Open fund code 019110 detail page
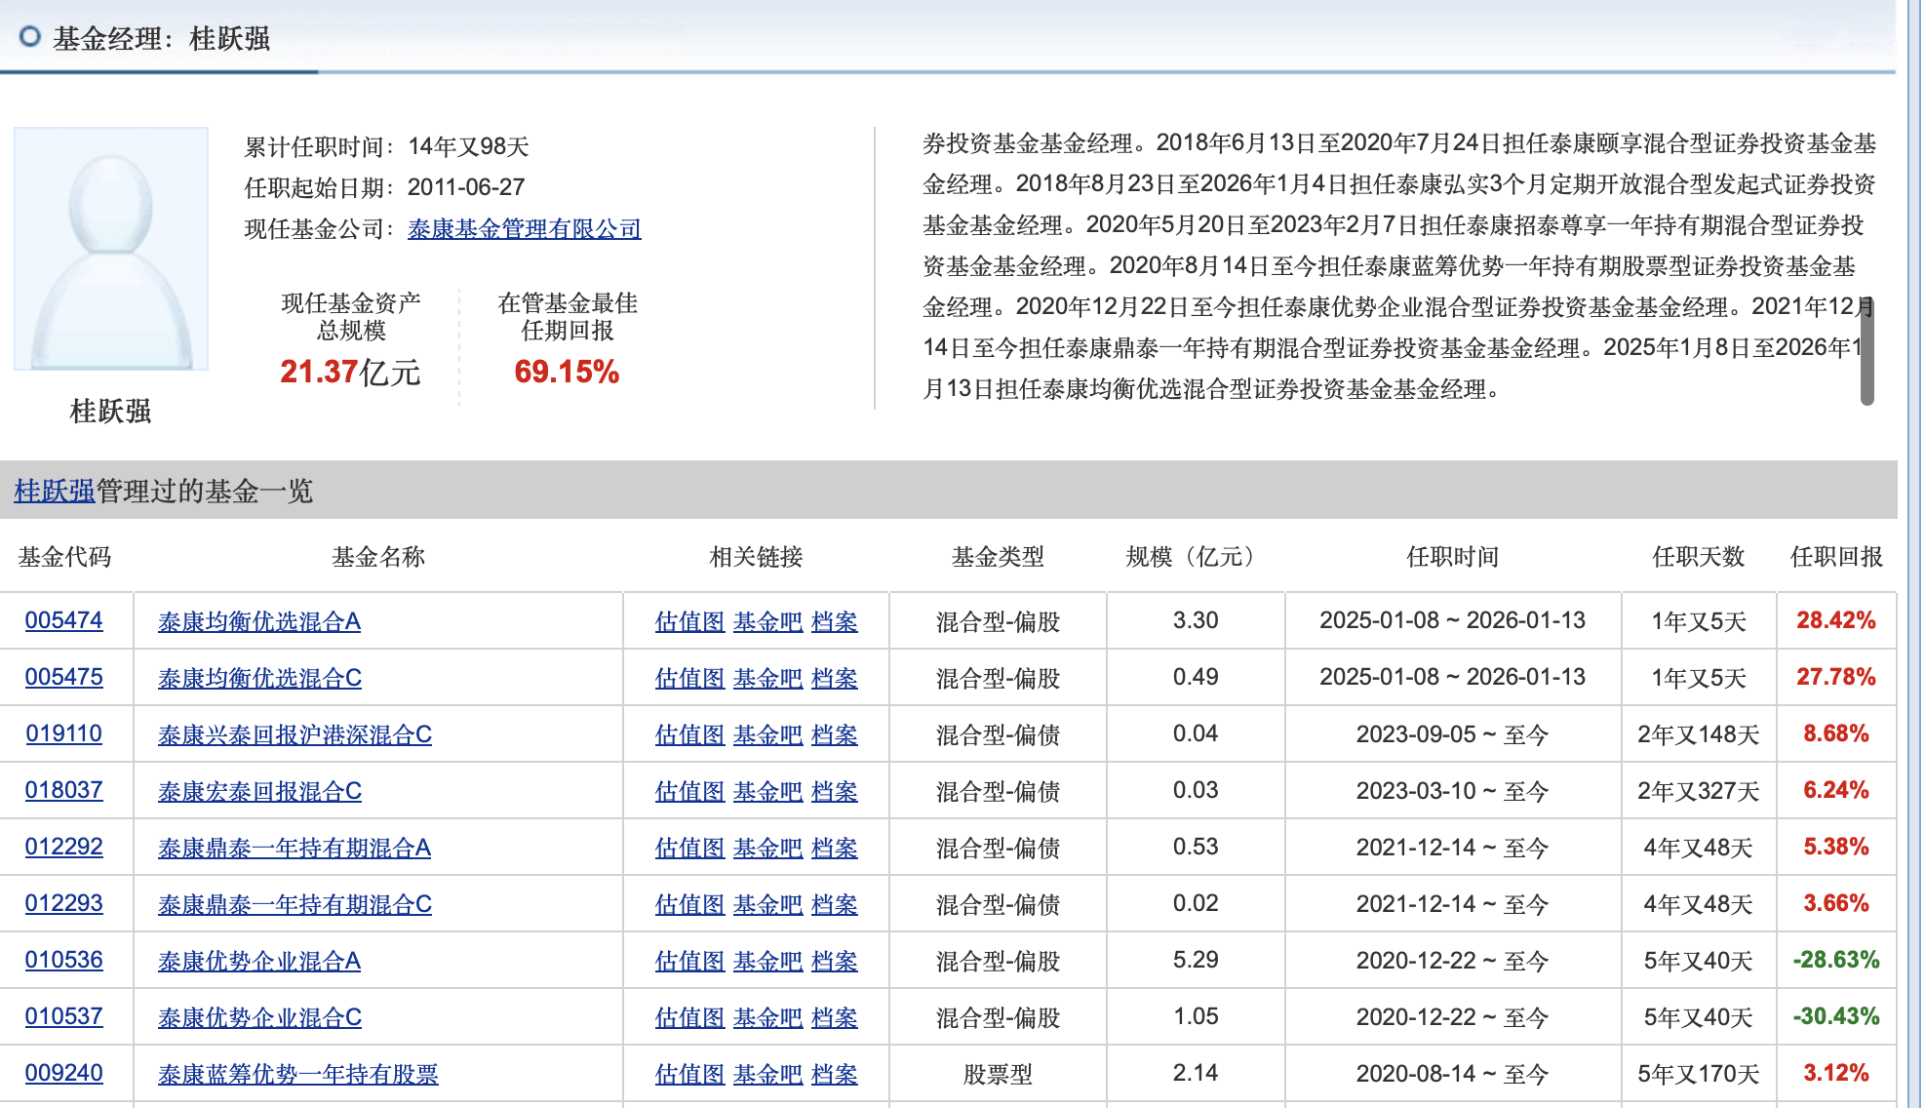Image resolution: width=1925 pixels, height=1108 pixels. point(61,734)
